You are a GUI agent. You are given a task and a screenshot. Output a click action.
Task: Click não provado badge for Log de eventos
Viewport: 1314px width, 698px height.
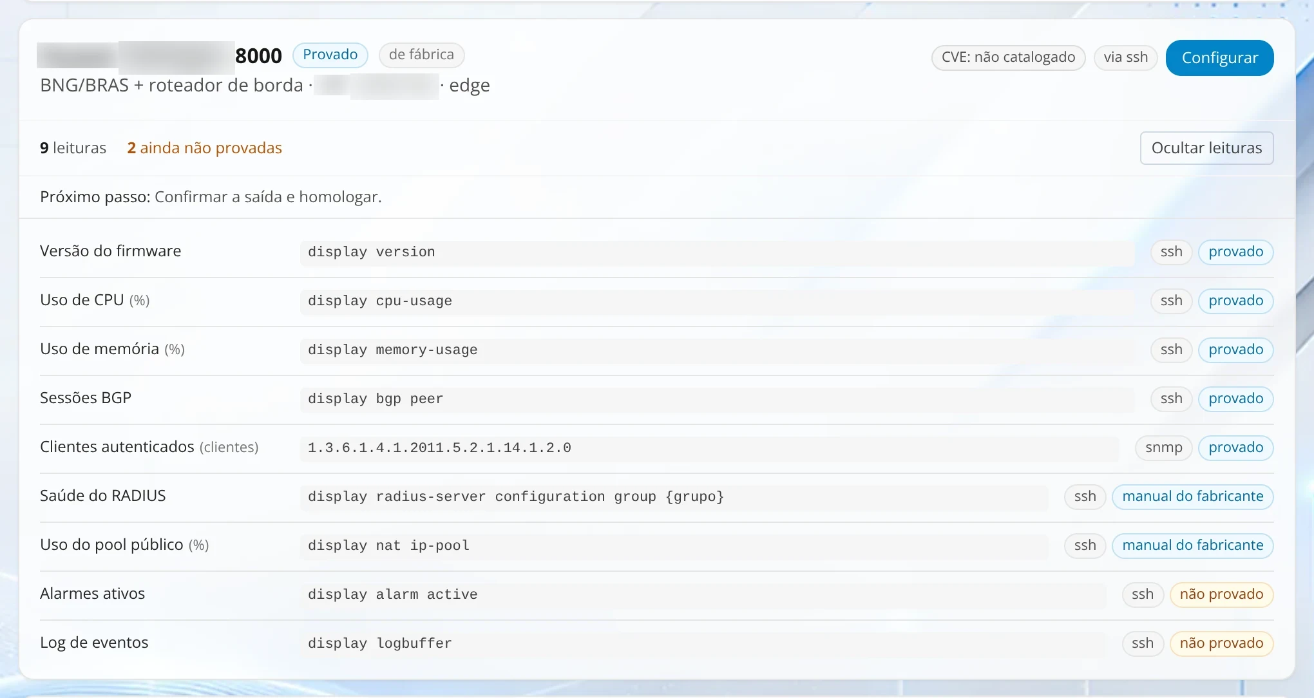pyautogui.click(x=1221, y=643)
